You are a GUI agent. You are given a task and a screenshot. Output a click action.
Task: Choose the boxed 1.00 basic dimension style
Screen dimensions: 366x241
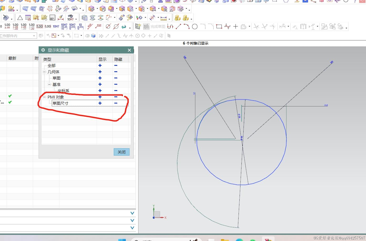[x=40, y=26]
